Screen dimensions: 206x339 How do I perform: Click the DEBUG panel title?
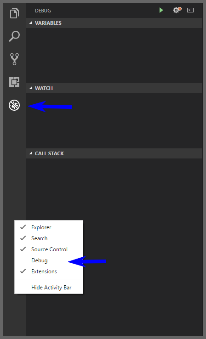pos(43,11)
